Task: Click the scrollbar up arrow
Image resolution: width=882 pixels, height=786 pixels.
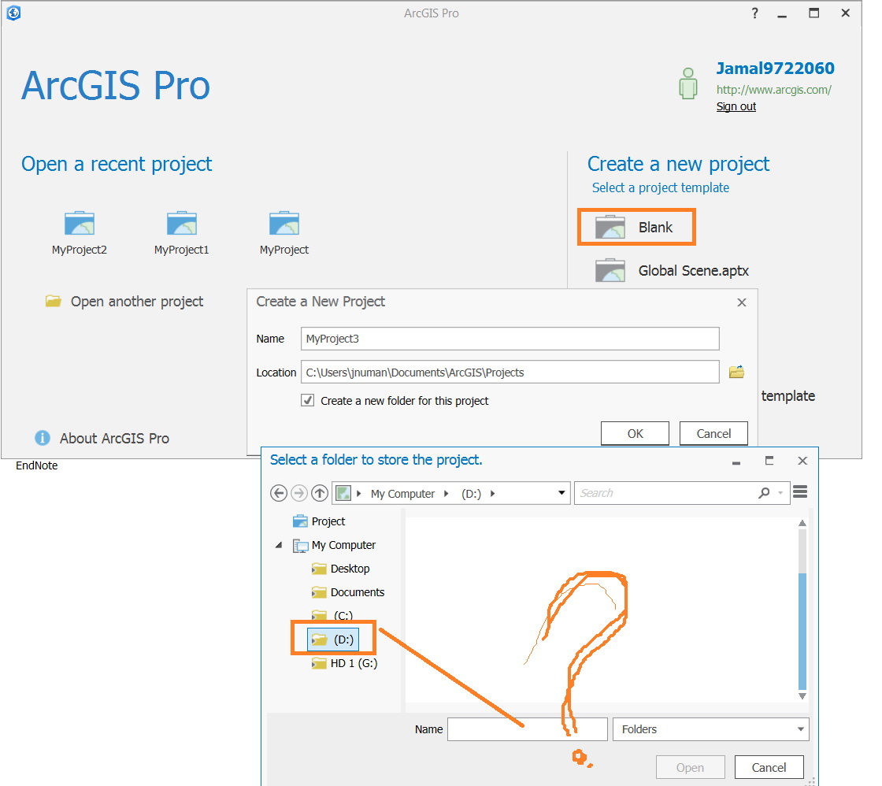Action: click(802, 523)
